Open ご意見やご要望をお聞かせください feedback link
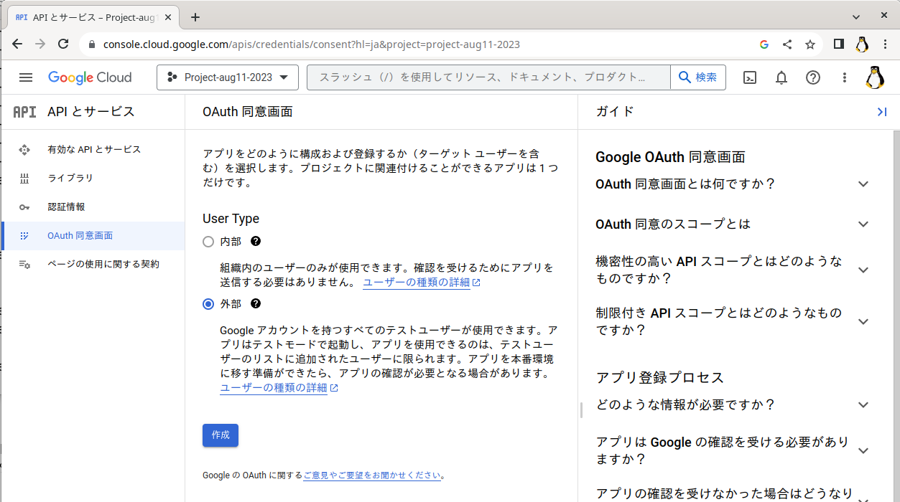Image resolution: width=900 pixels, height=502 pixels. pos(372,475)
